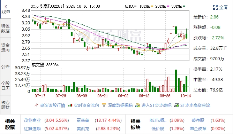Open the 资金流向 tab
Image resolution: width=233 pixels, height=134 pixels.
pyautogui.click(x=6, y=47)
